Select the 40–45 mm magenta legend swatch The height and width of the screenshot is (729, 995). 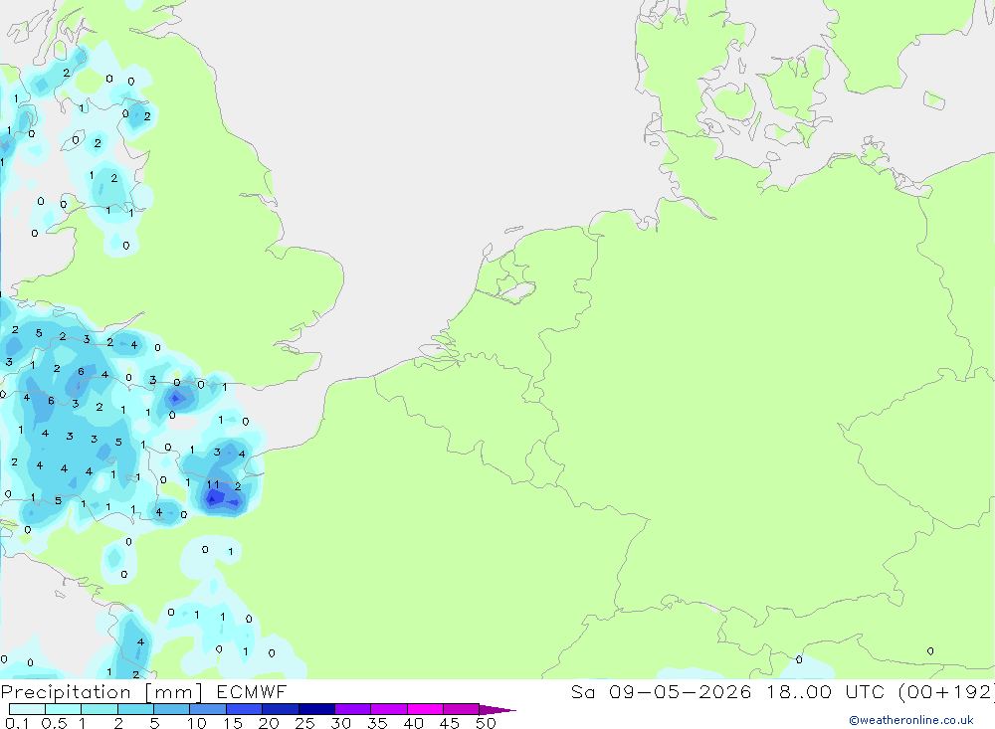click(425, 709)
